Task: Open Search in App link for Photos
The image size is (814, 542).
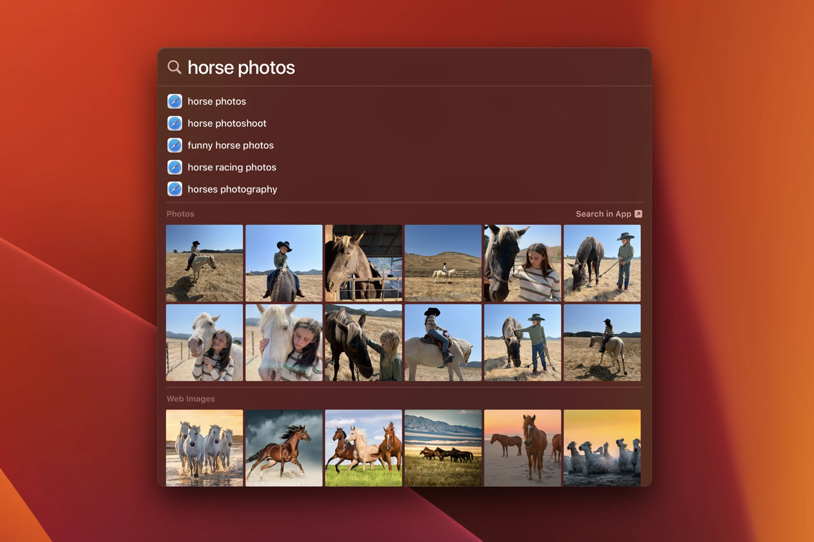Action: pyautogui.click(x=609, y=214)
